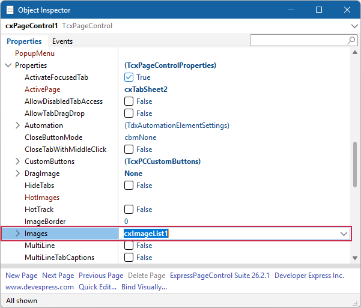Click the Next Page link
Screen dimensions: 361x308
coord(58,276)
